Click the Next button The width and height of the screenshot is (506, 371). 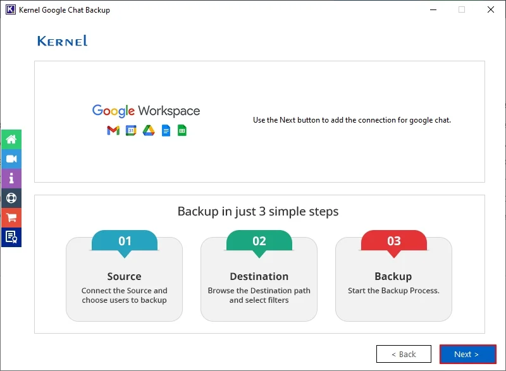pos(467,354)
